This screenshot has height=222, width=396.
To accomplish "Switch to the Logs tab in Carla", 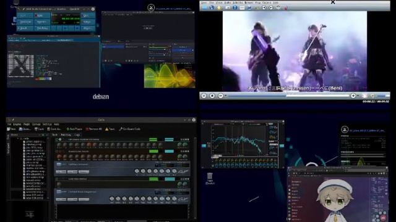I will click(77, 135).
